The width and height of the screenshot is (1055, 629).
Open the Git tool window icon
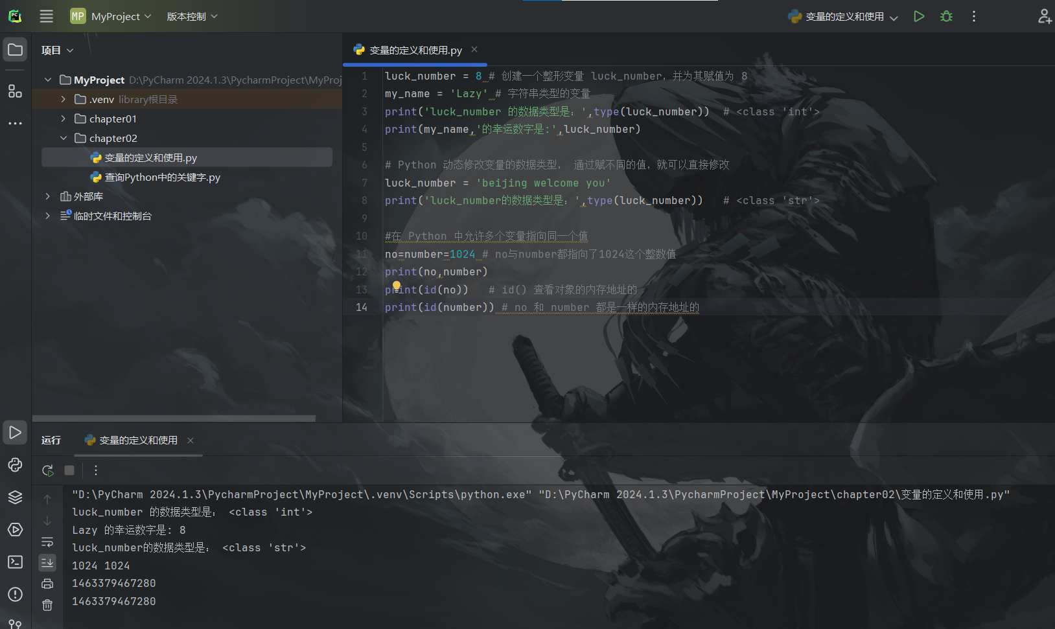pos(15,623)
